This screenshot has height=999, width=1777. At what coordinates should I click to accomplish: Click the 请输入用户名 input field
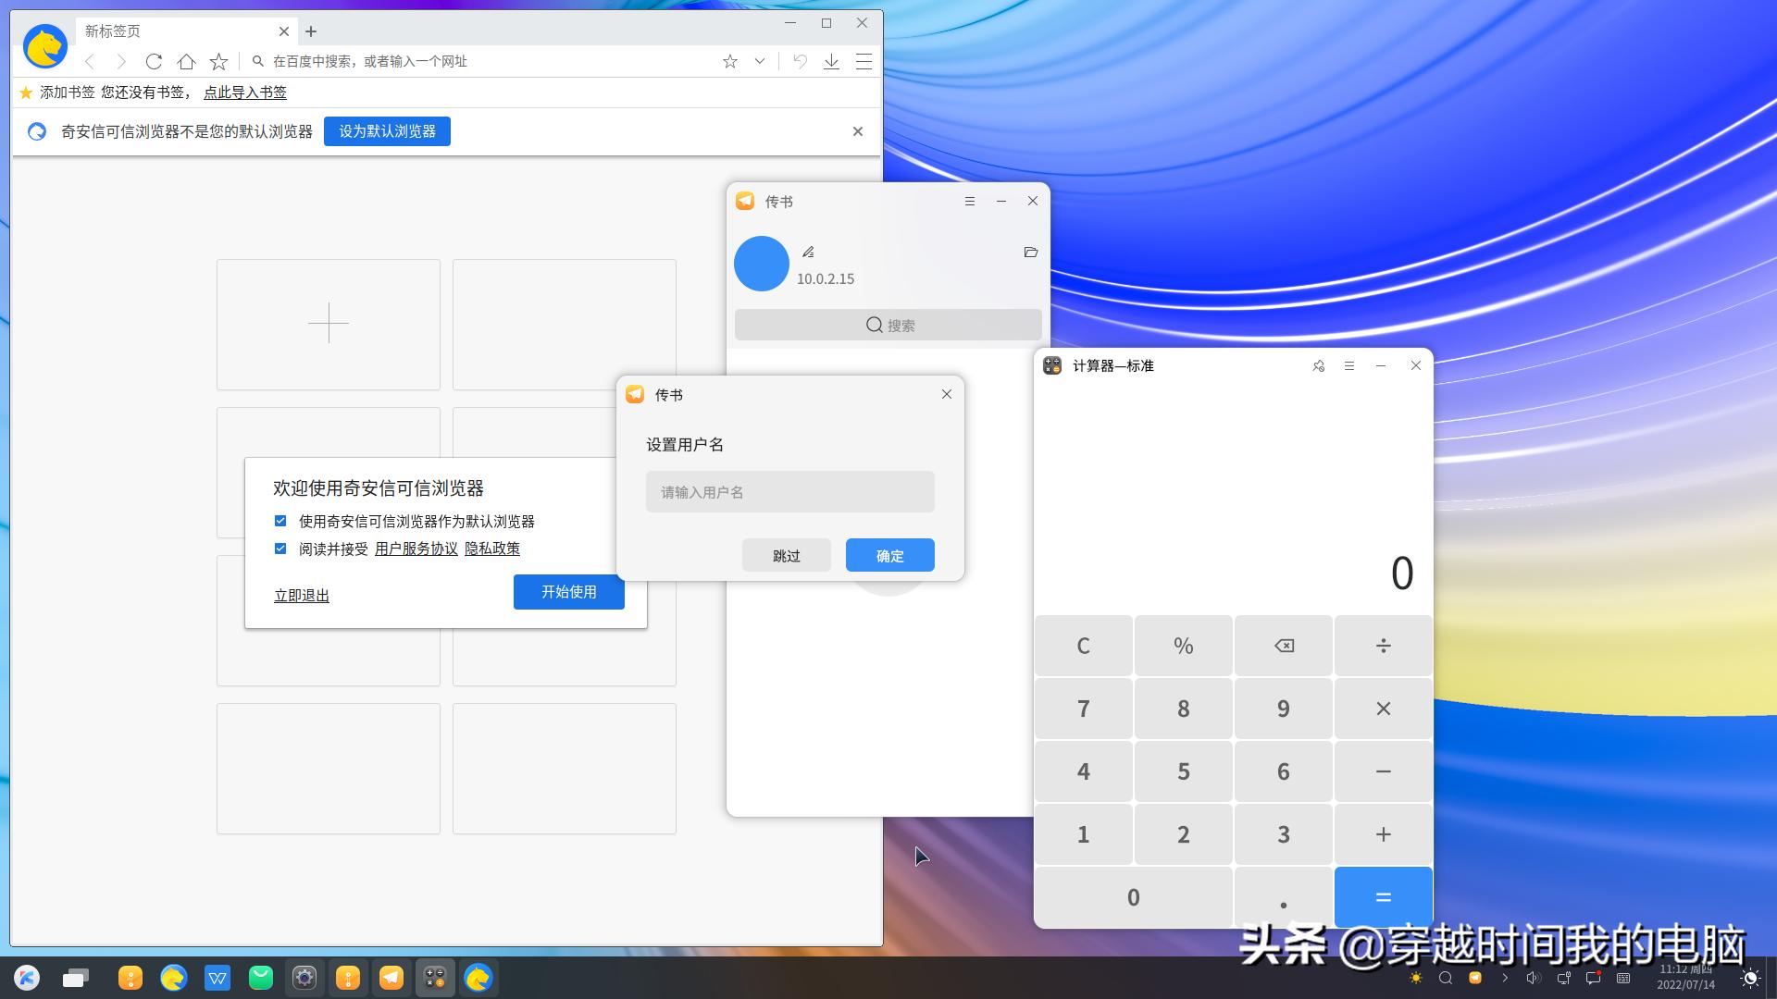pyautogui.click(x=789, y=491)
